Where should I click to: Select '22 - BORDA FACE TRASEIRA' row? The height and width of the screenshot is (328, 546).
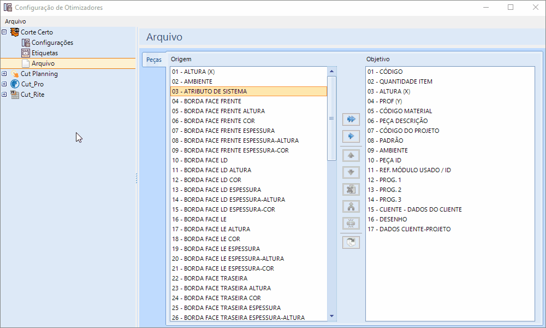[x=248, y=278]
